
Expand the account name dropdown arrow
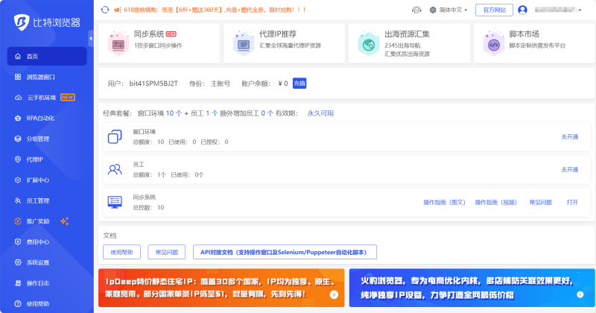[x=580, y=10]
